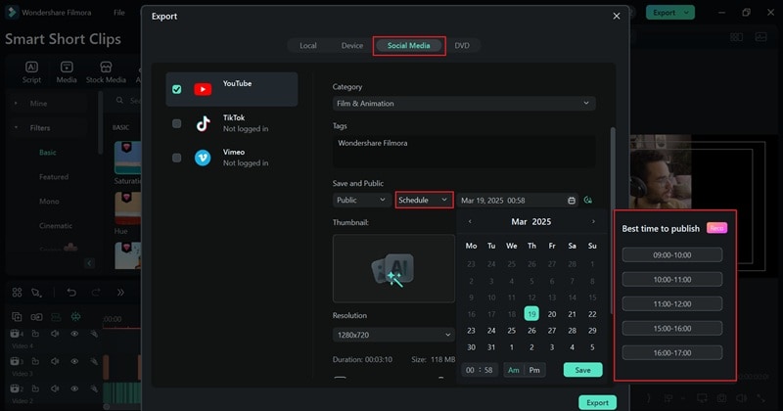783x411 pixels.
Task: Lock the Video 4 track
Action: point(35,334)
